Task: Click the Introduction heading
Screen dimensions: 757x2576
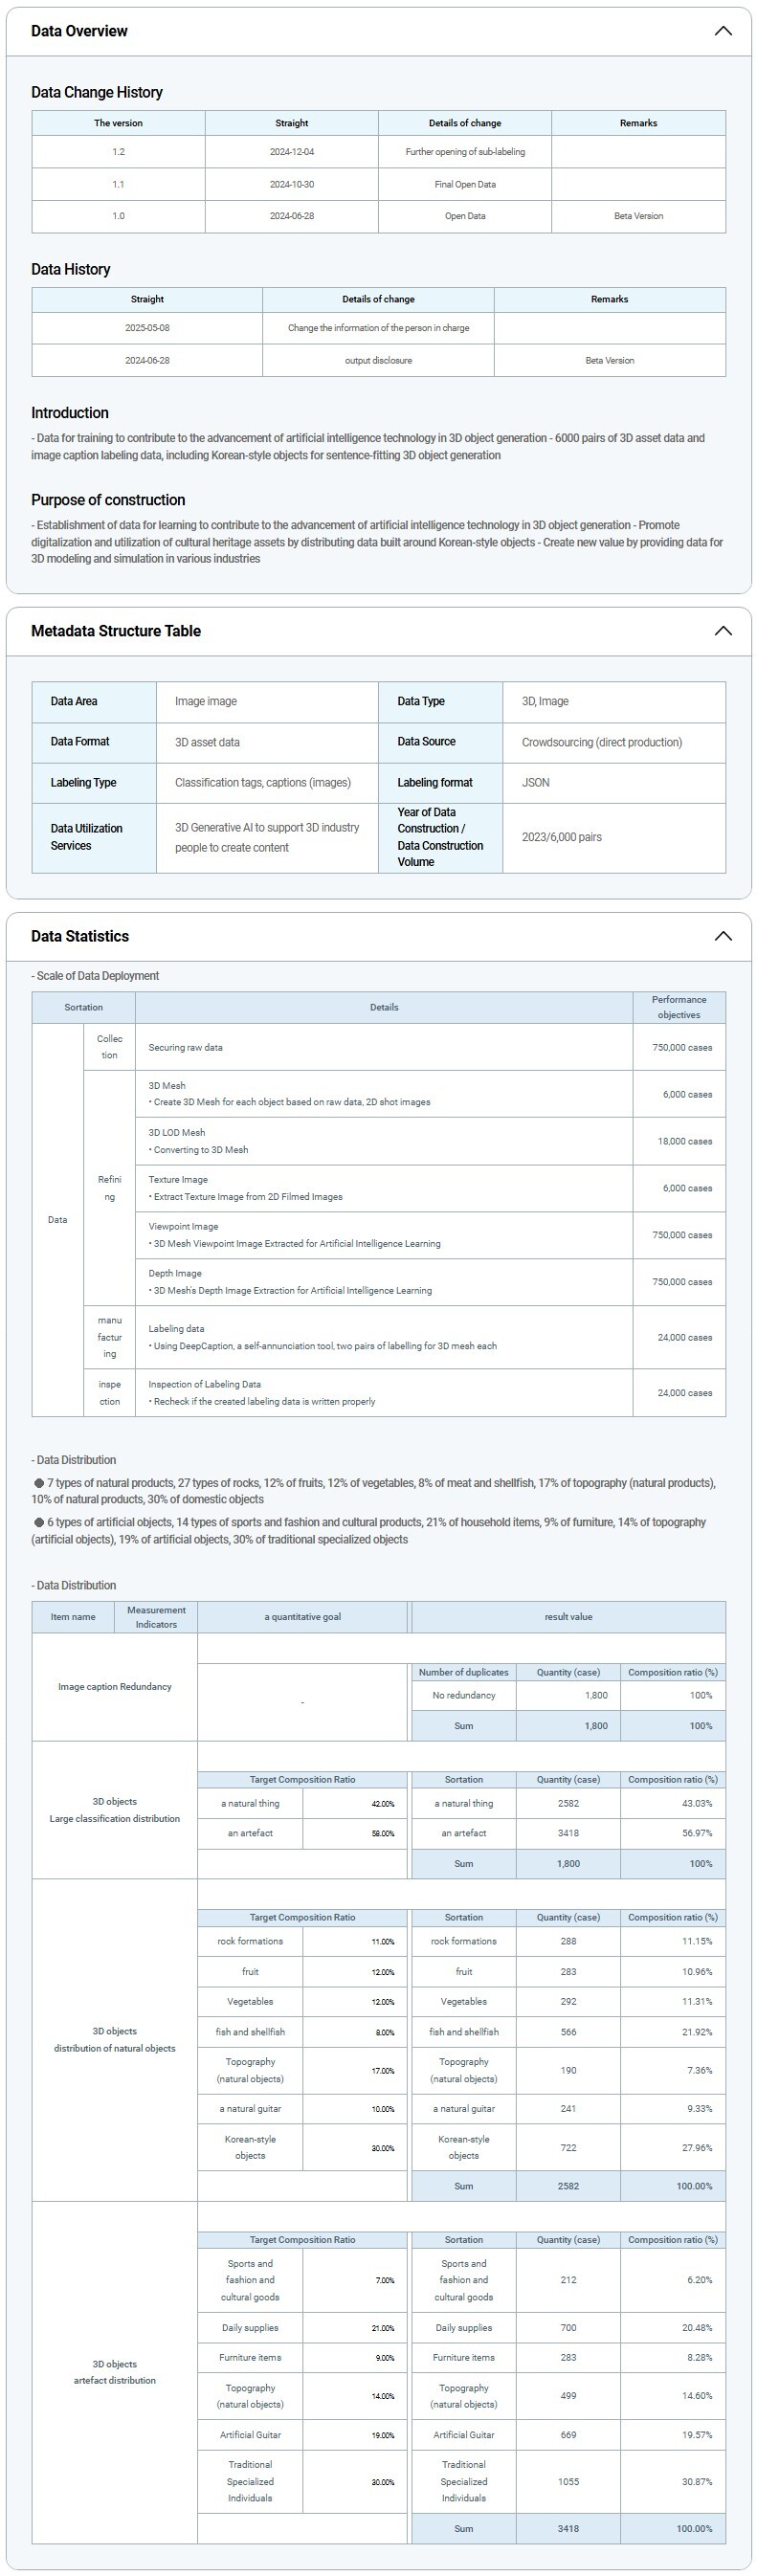Action: (70, 413)
